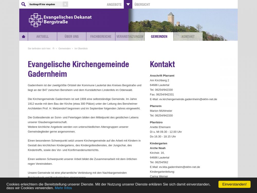257x193 pixels.
Task: Switch to the Aktuell tab
Action: point(42,37)
